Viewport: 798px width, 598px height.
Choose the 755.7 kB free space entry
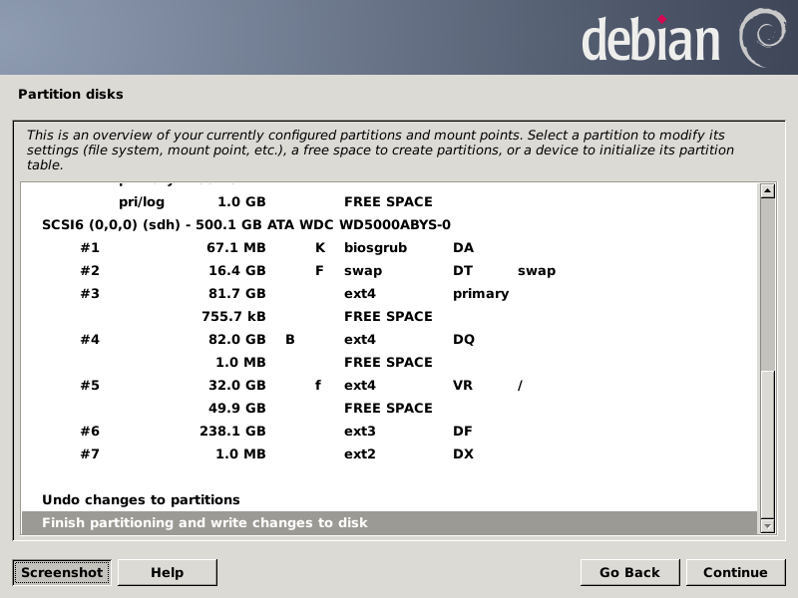[x=299, y=316]
